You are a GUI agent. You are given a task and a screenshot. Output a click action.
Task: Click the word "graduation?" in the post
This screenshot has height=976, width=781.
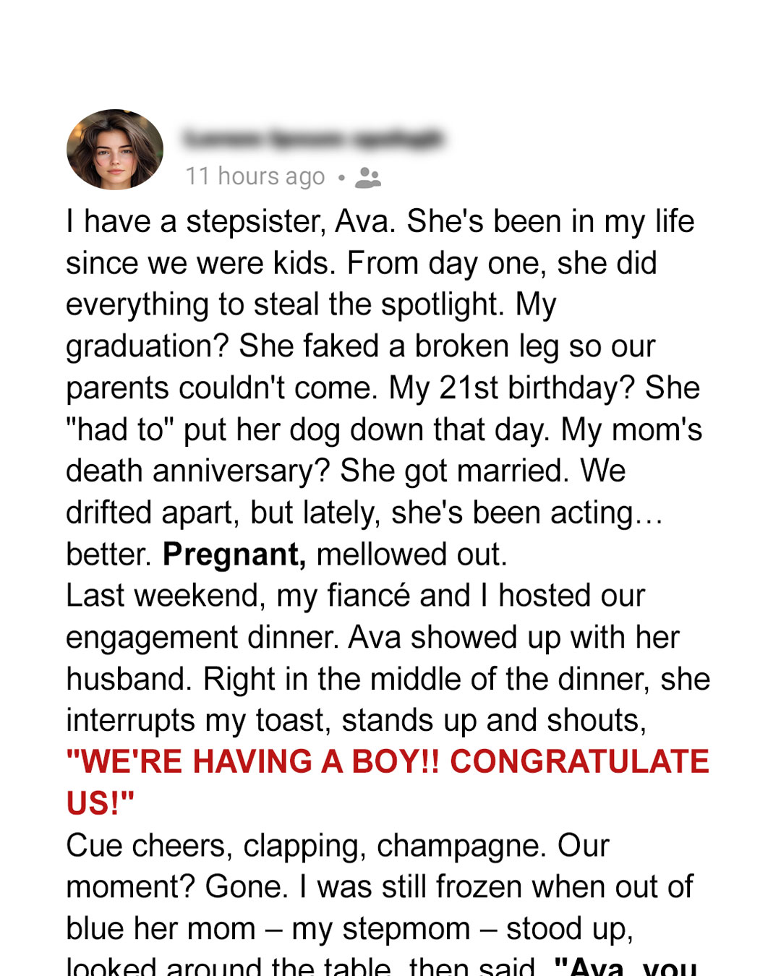pos(148,346)
